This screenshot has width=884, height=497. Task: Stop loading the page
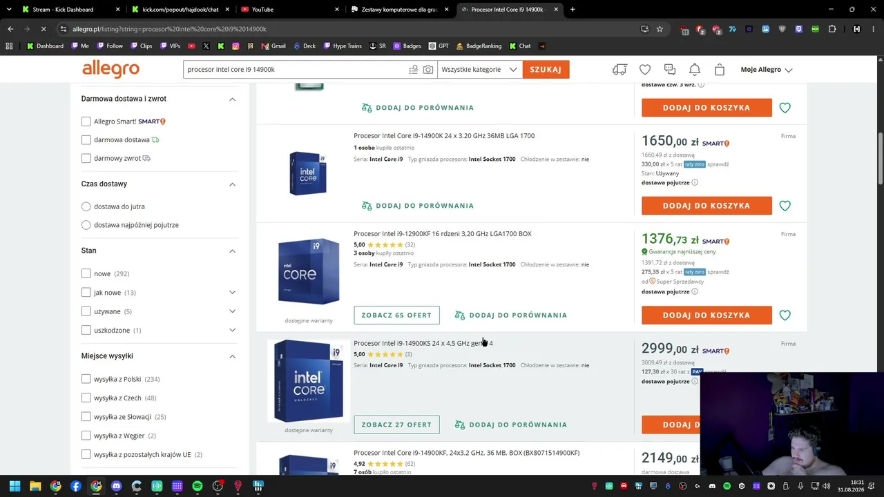[43, 29]
